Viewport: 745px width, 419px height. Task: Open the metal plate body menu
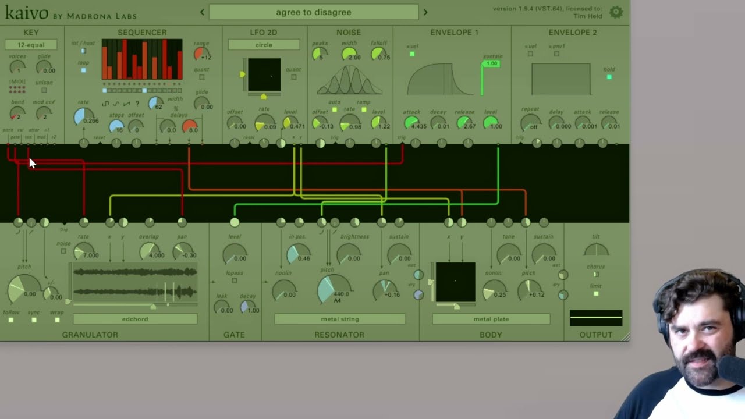[491, 319]
